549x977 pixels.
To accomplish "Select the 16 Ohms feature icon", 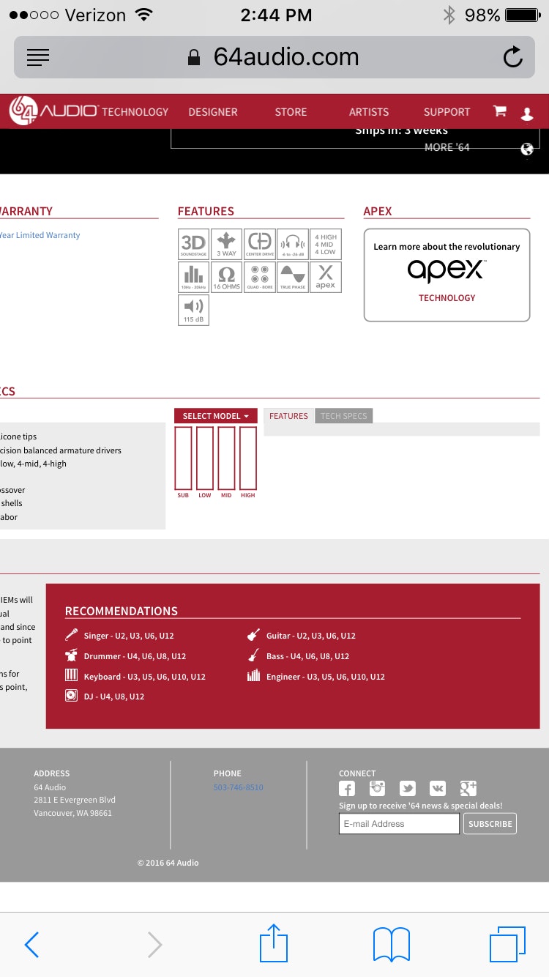I will [227, 277].
